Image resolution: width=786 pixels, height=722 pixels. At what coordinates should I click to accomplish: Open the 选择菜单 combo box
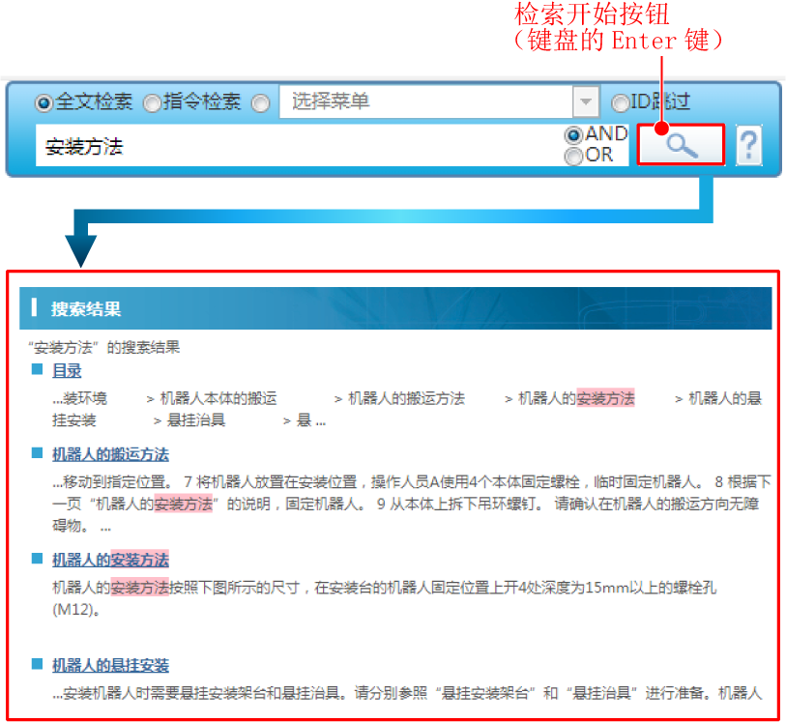click(x=425, y=101)
